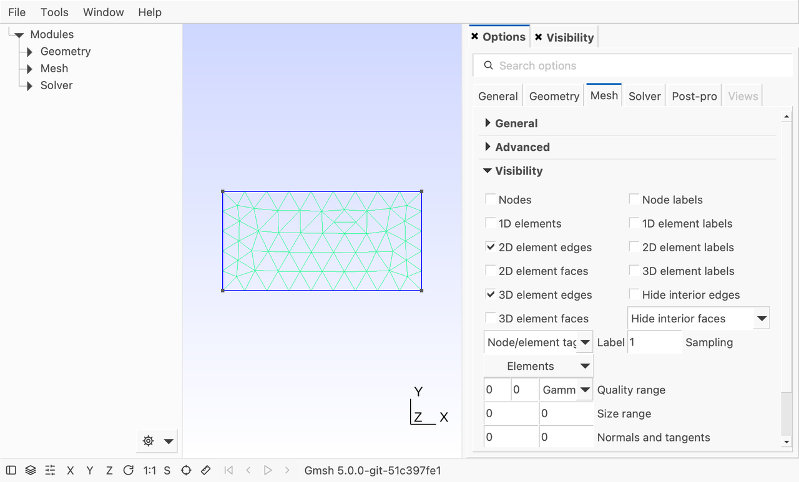Screen dimensions: 799x482
Task: Uncheck 3D element edges
Action: (x=491, y=294)
